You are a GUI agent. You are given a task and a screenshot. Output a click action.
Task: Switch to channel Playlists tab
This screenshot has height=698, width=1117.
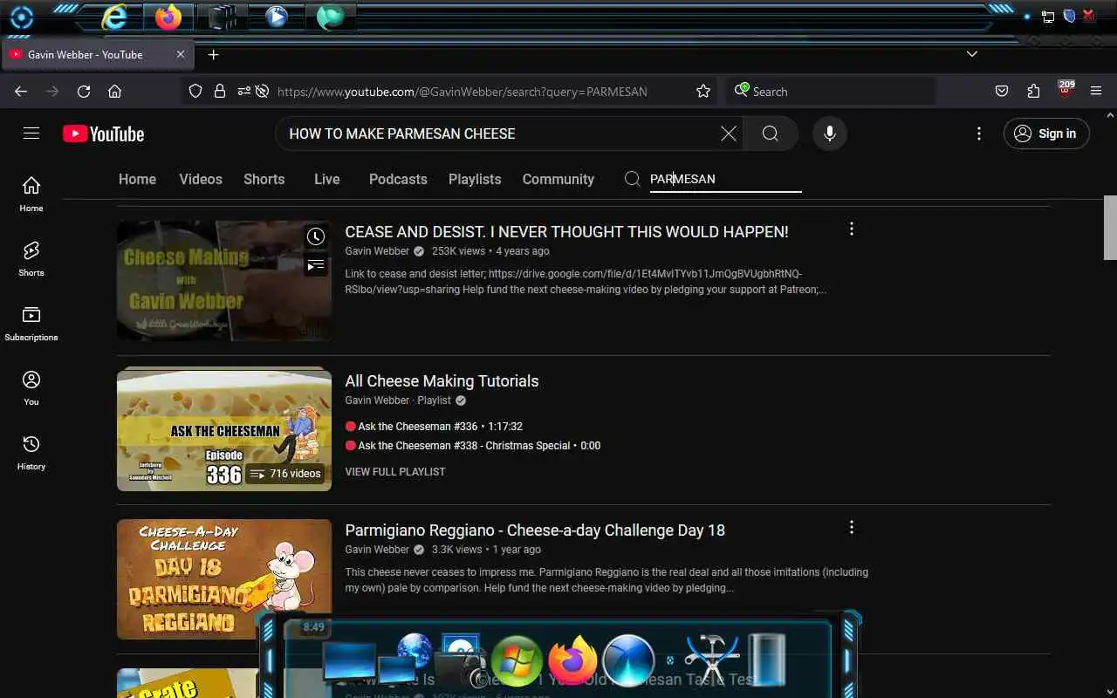tap(475, 179)
